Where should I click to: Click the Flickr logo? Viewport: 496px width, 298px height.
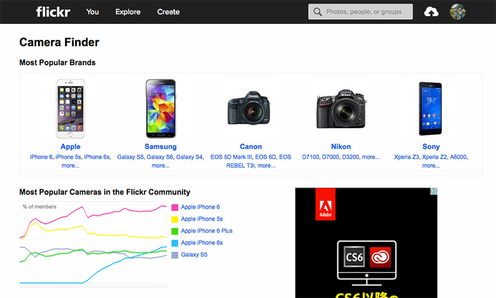point(53,12)
